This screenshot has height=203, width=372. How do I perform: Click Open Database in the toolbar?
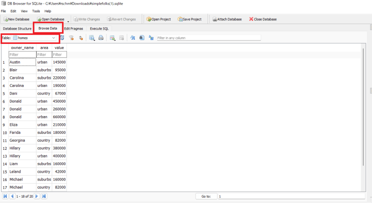click(51, 19)
